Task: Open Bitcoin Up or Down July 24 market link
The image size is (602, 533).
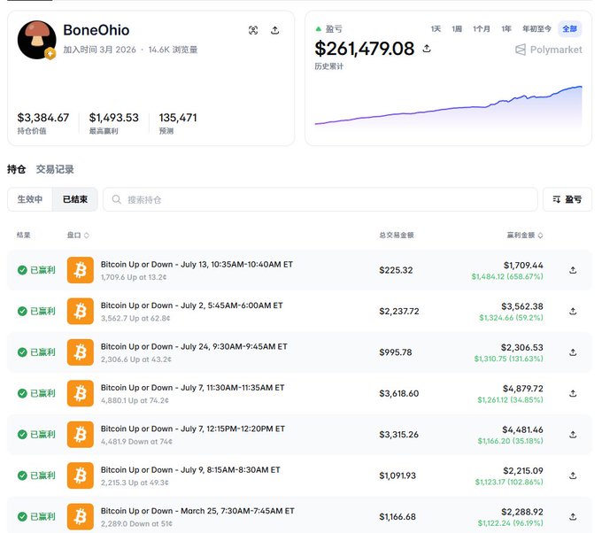Action: pos(194,346)
